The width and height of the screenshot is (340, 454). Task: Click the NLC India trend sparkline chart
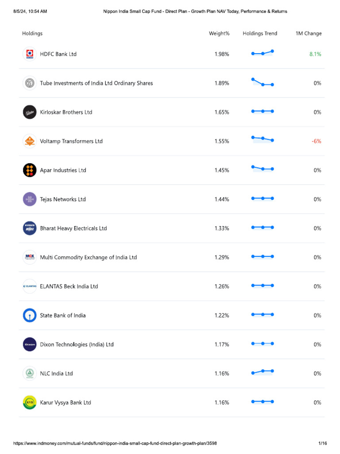(x=263, y=372)
